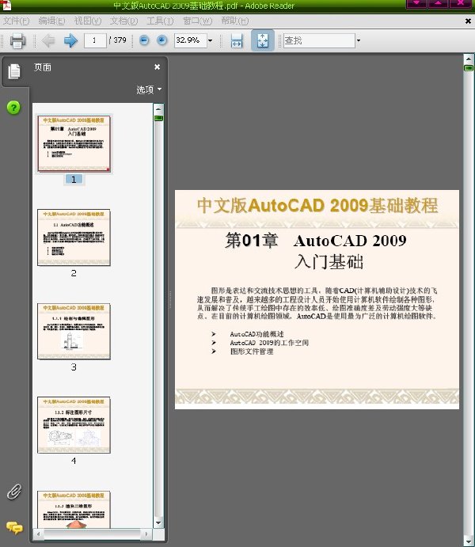The height and width of the screenshot is (547, 475).
Task: Click the Print icon in toolbar
Action: [17, 40]
